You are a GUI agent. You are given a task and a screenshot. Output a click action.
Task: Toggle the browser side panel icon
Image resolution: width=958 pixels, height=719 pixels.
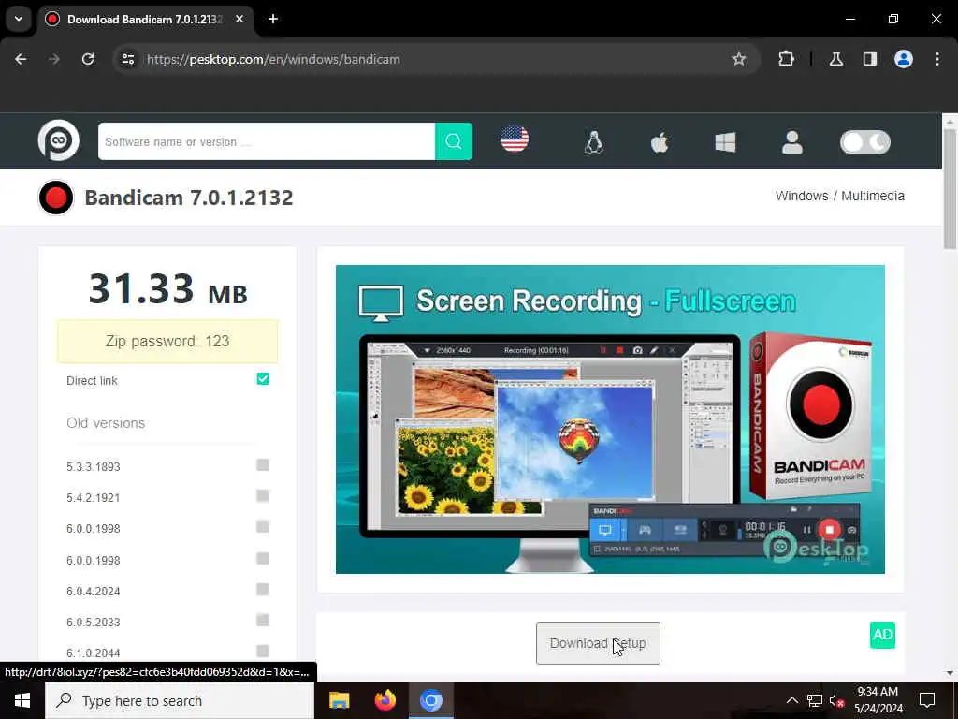(869, 59)
